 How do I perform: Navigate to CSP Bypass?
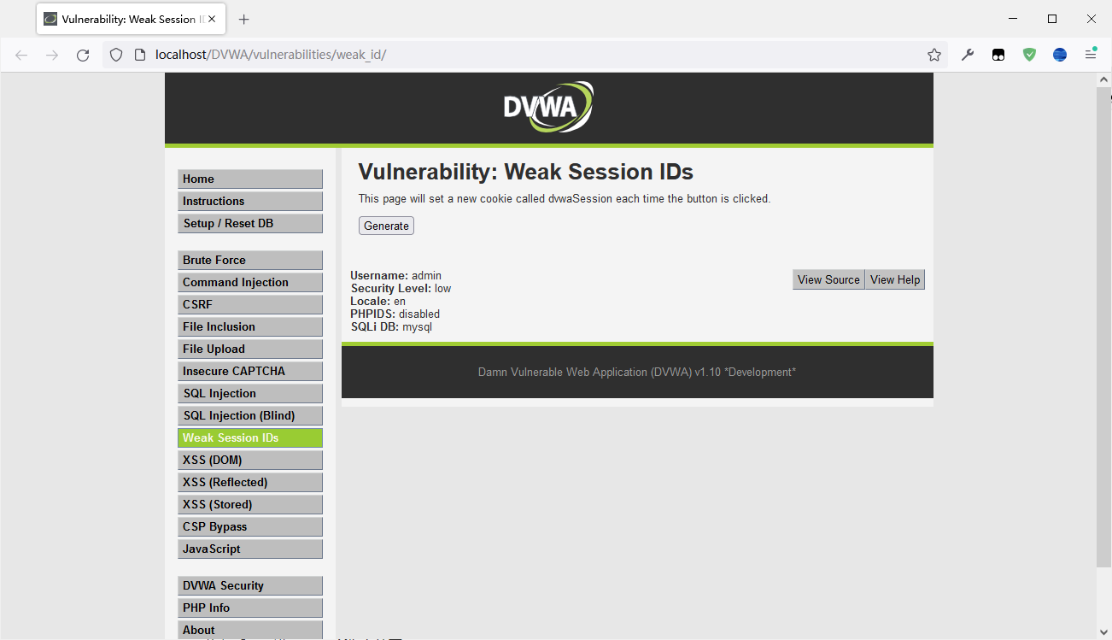click(250, 526)
